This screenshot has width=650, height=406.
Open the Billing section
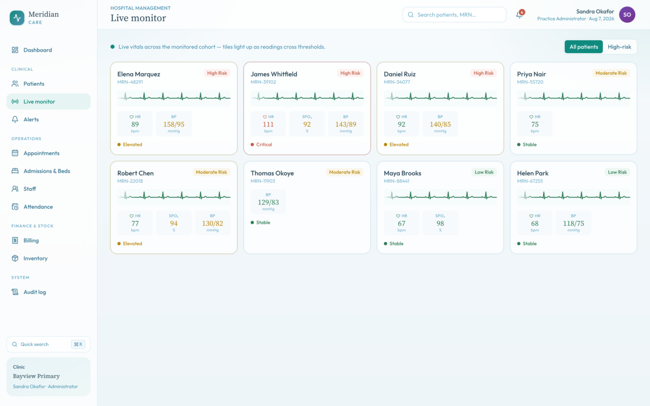point(49,241)
